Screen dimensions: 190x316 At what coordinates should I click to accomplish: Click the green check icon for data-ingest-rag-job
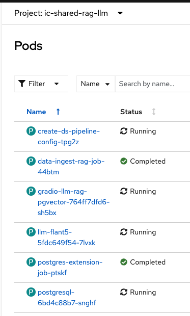(x=124, y=161)
